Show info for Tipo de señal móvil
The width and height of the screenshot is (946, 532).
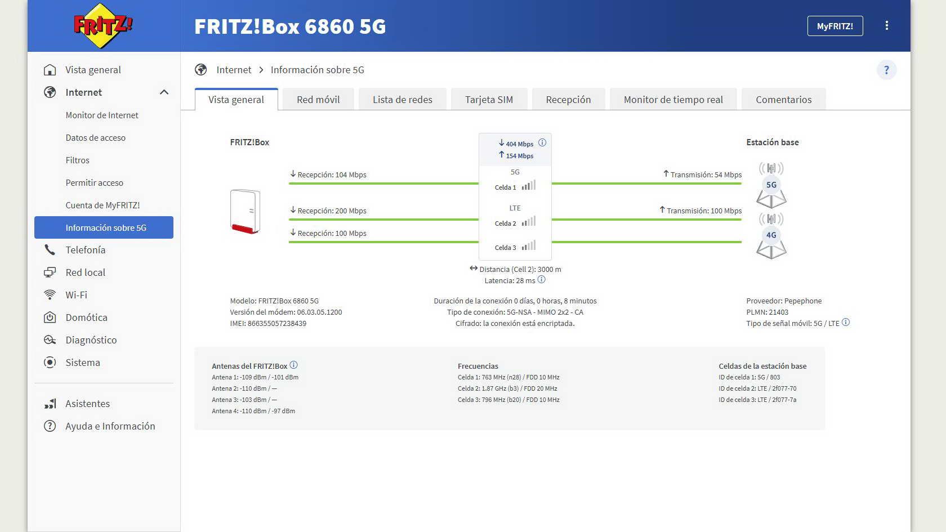(x=845, y=323)
